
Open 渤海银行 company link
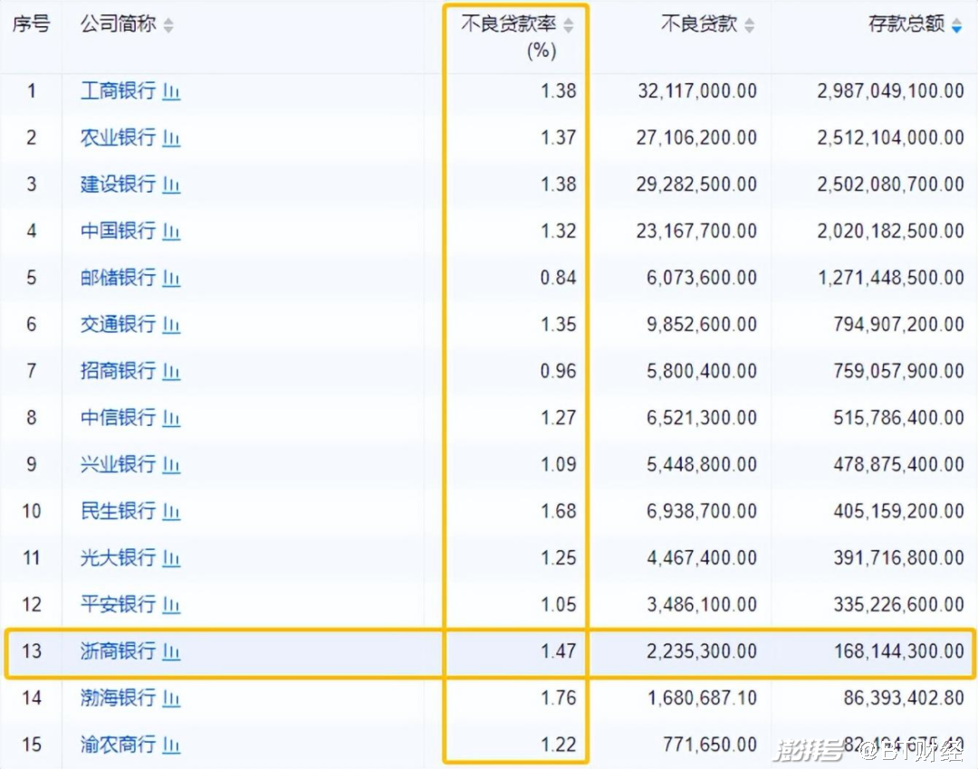pos(118,698)
